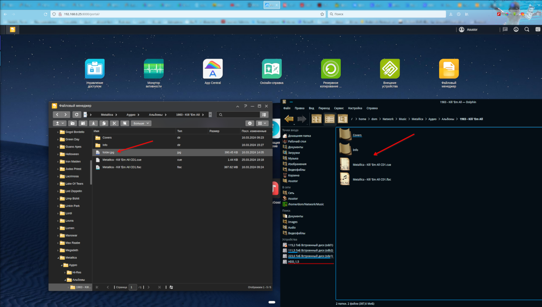
Task: Switch Dolphin to icons view mode
Action: click(317, 118)
